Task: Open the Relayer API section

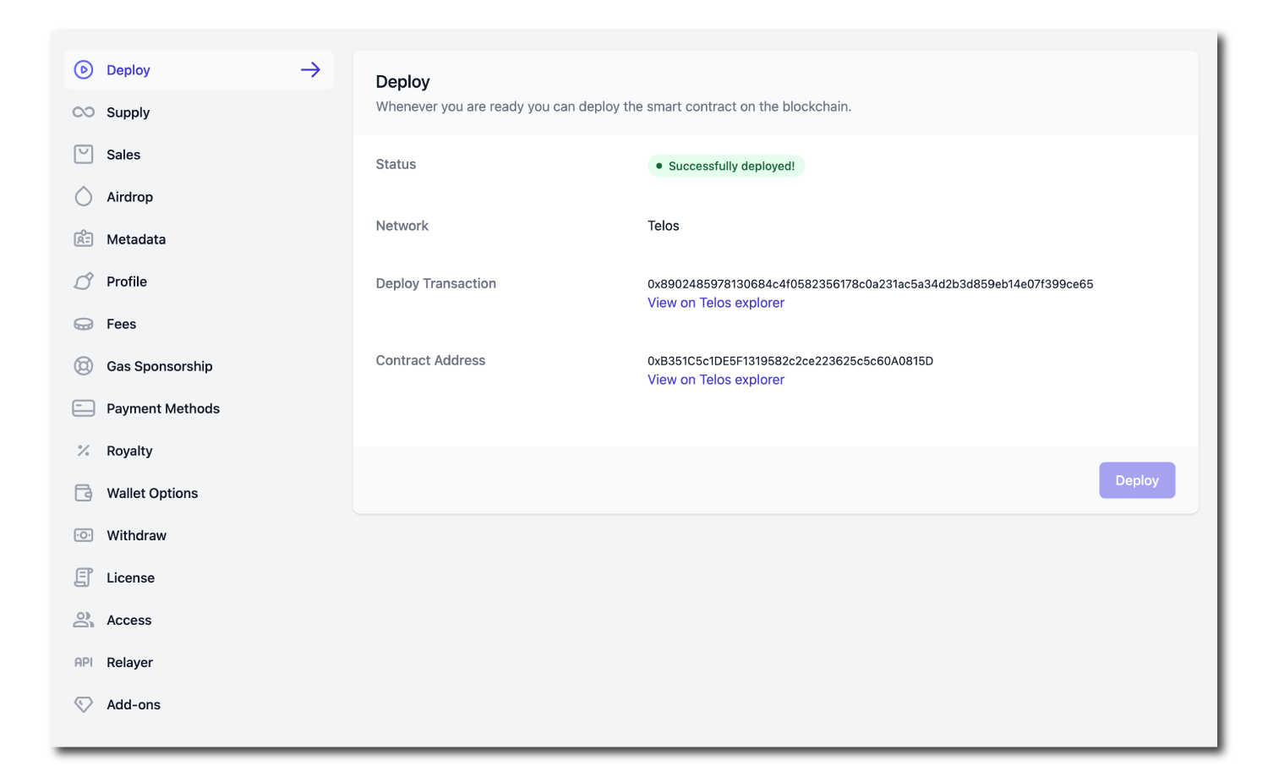Action: coord(129,662)
